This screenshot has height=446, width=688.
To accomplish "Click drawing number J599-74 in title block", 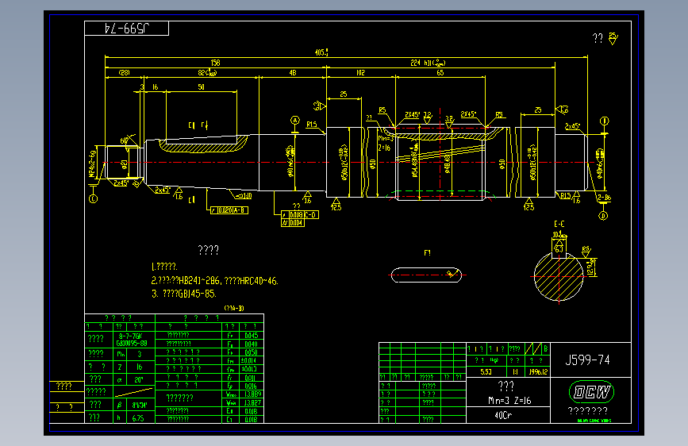I will click(587, 360).
